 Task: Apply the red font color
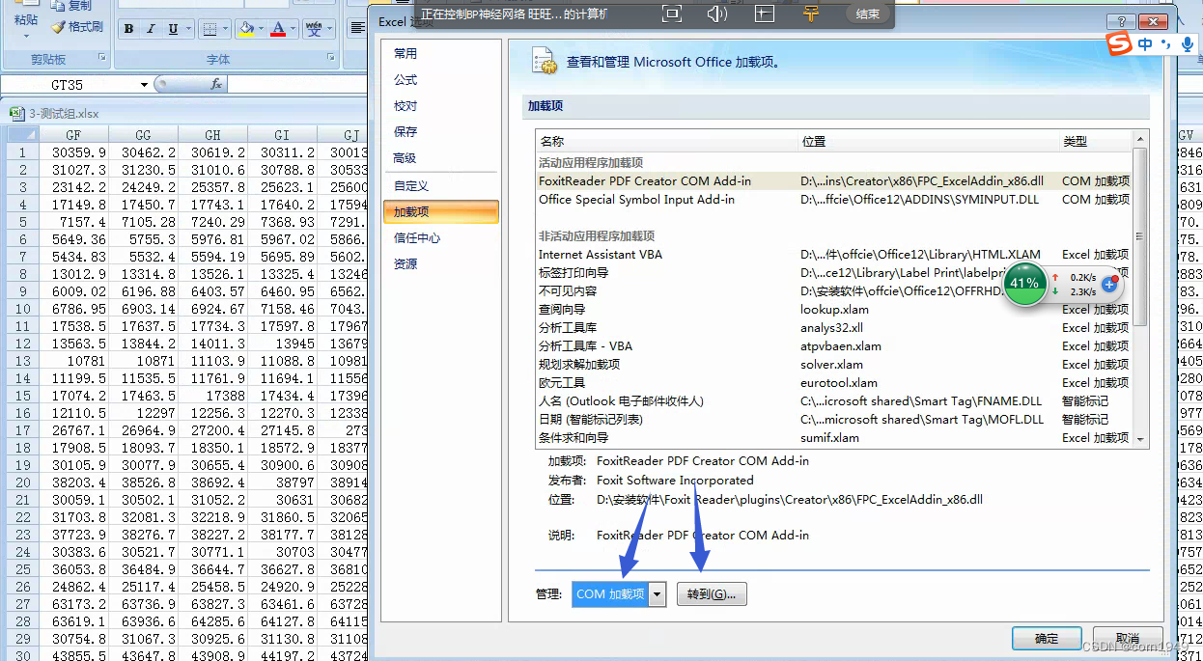(x=278, y=29)
